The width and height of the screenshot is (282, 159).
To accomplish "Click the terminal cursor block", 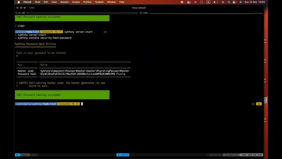I will [x=82, y=104].
